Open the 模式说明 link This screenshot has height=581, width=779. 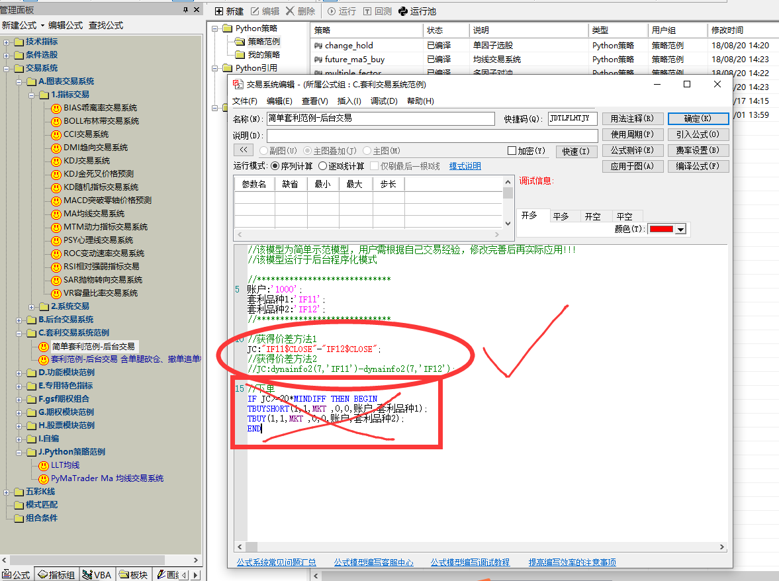(465, 166)
